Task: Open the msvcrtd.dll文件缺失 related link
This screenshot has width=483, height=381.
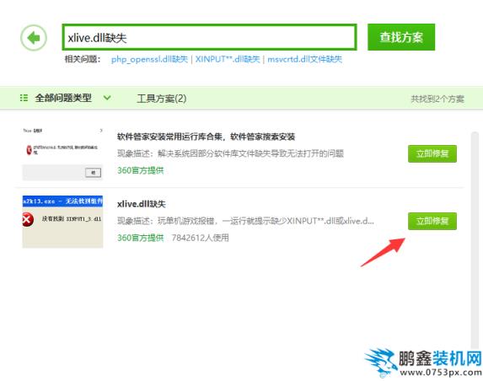Action: pos(304,59)
